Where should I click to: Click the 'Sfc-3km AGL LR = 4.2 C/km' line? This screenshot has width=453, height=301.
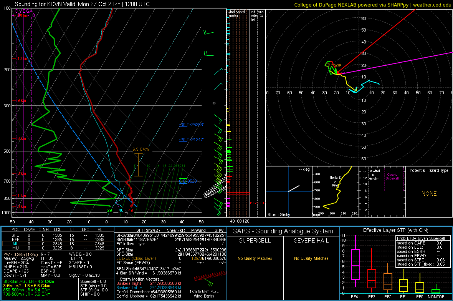pyautogui.click(x=29, y=282)
